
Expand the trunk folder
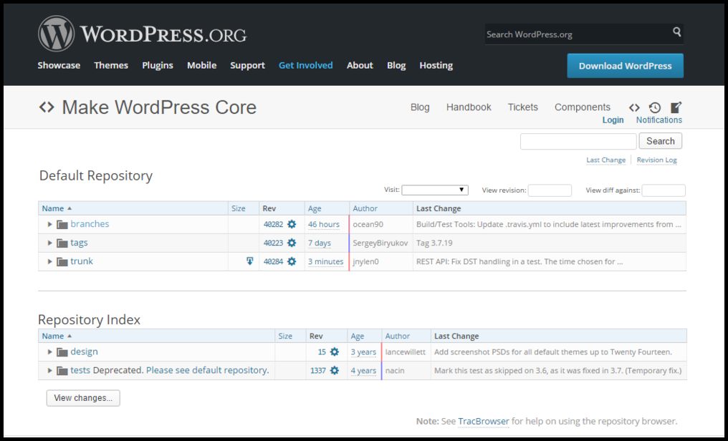click(49, 261)
